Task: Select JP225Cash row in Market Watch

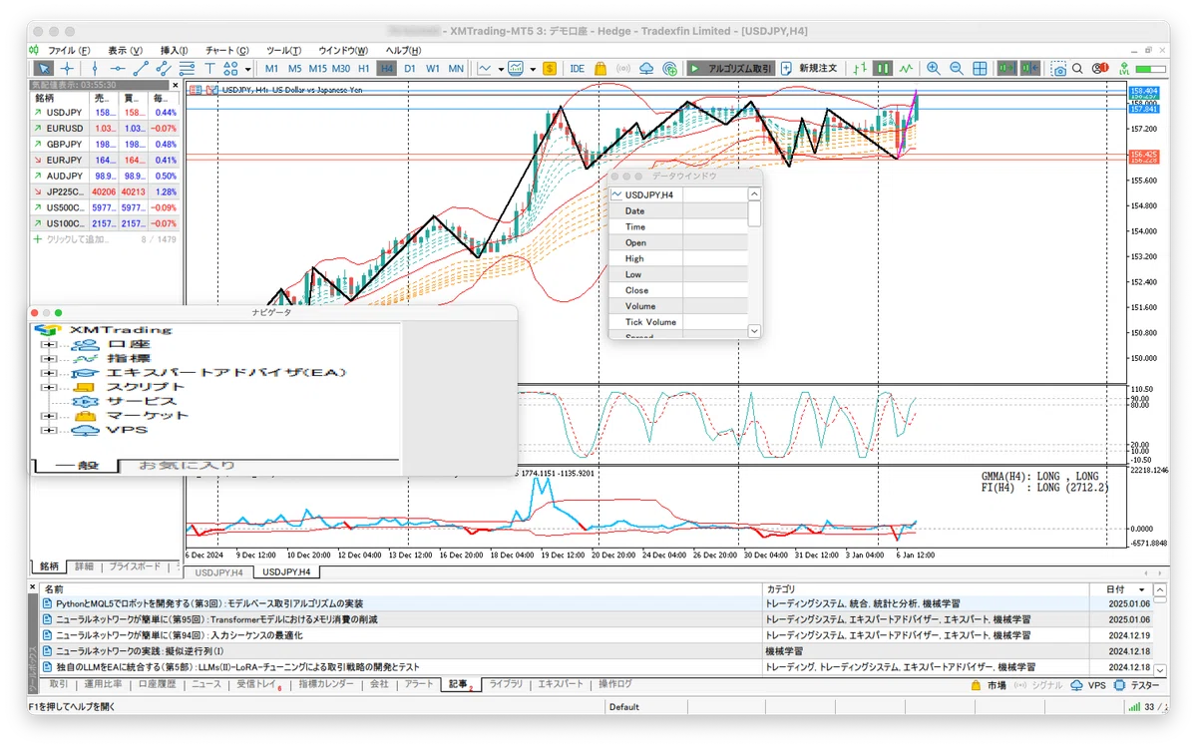Action: click(106, 191)
